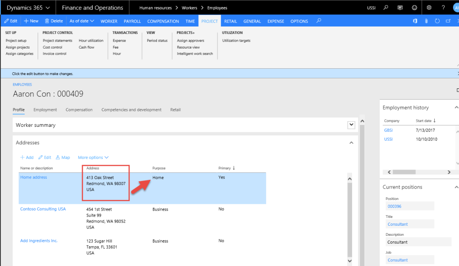This screenshot has height=266, width=459.
Task: Open the global search magnifier in header
Action: click(386, 8)
